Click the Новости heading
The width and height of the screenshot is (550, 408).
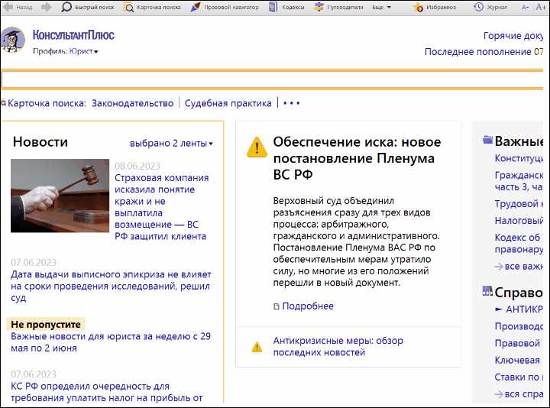40,141
